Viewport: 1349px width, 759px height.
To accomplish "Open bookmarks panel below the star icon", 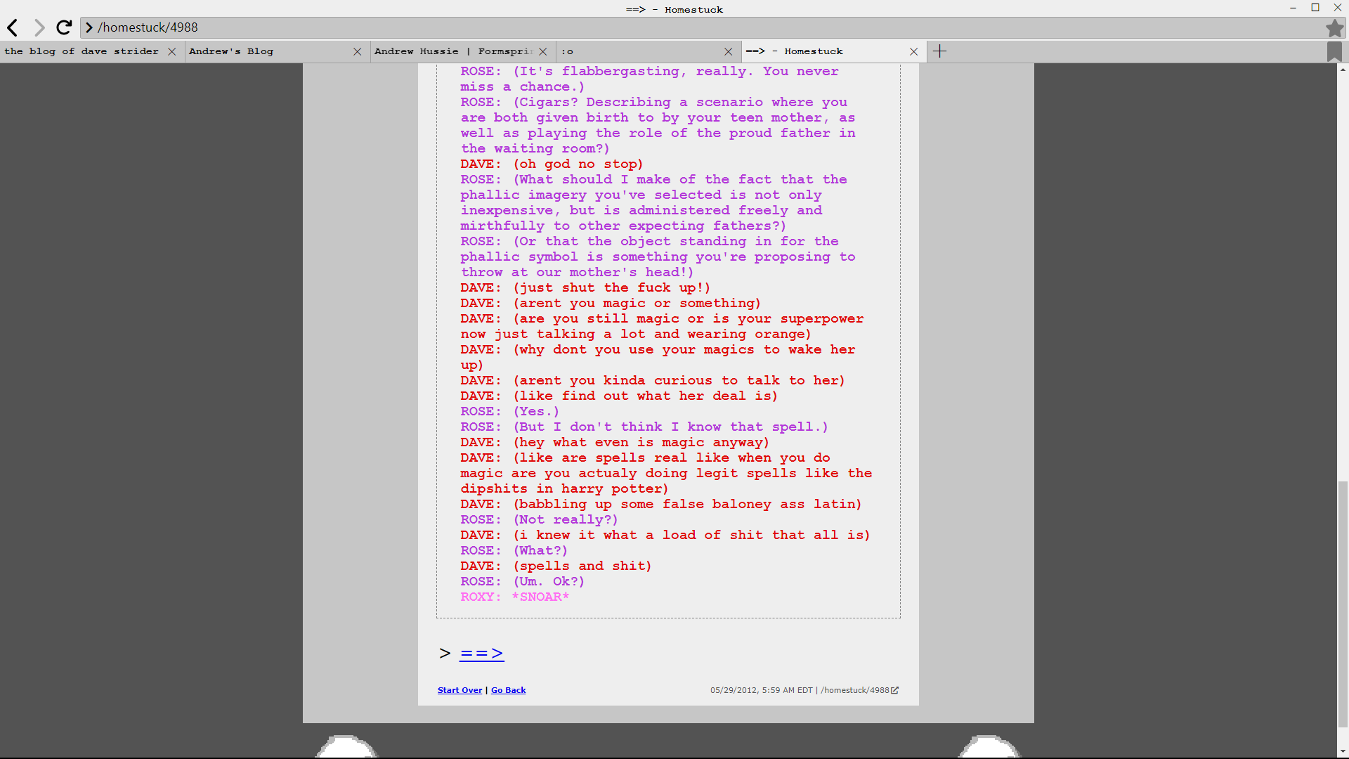I will (1334, 51).
